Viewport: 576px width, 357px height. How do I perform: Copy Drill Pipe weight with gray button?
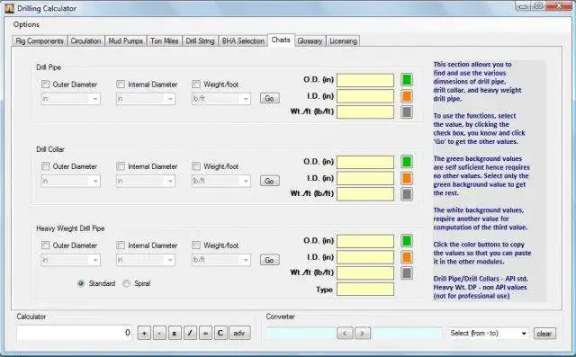407,112
